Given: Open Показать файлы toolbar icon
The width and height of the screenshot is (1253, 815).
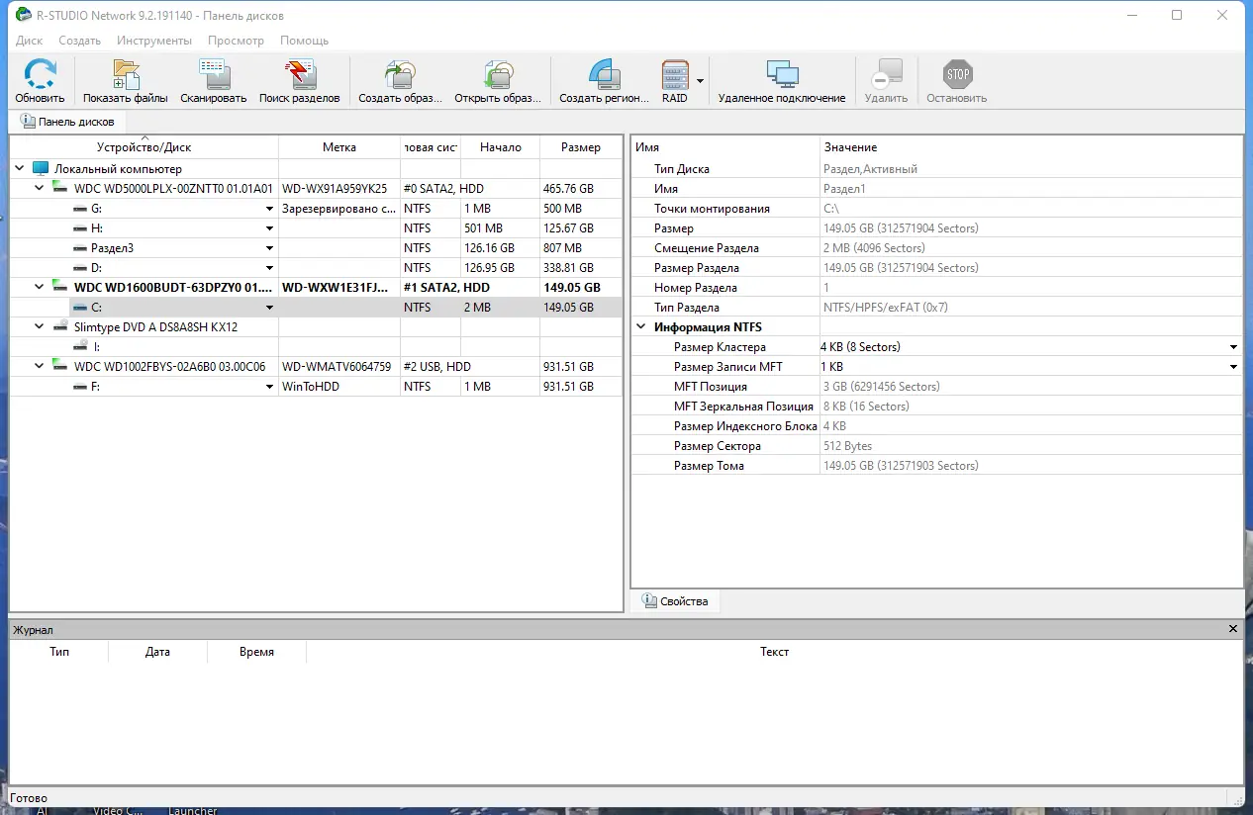Looking at the screenshot, I should [x=125, y=72].
